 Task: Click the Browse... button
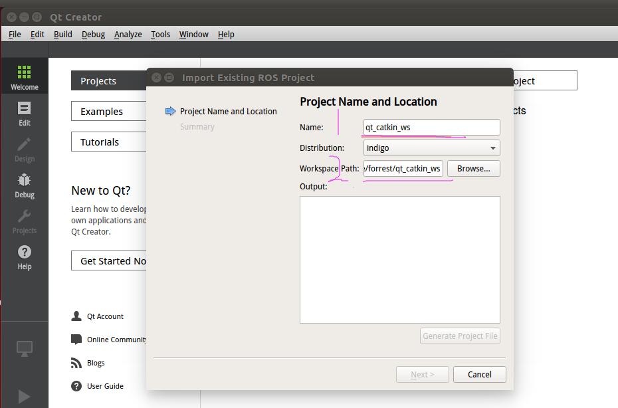pyautogui.click(x=474, y=168)
